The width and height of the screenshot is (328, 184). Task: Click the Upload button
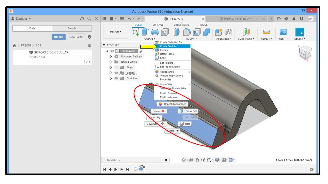(x=59, y=37)
